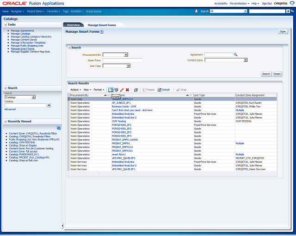Viewport: 296px width, 236px height.
Task: Open the Actions menu
Action: coord(75,90)
